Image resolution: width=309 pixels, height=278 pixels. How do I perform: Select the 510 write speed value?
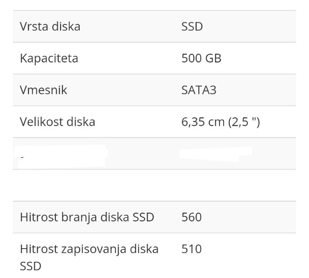coord(191,249)
